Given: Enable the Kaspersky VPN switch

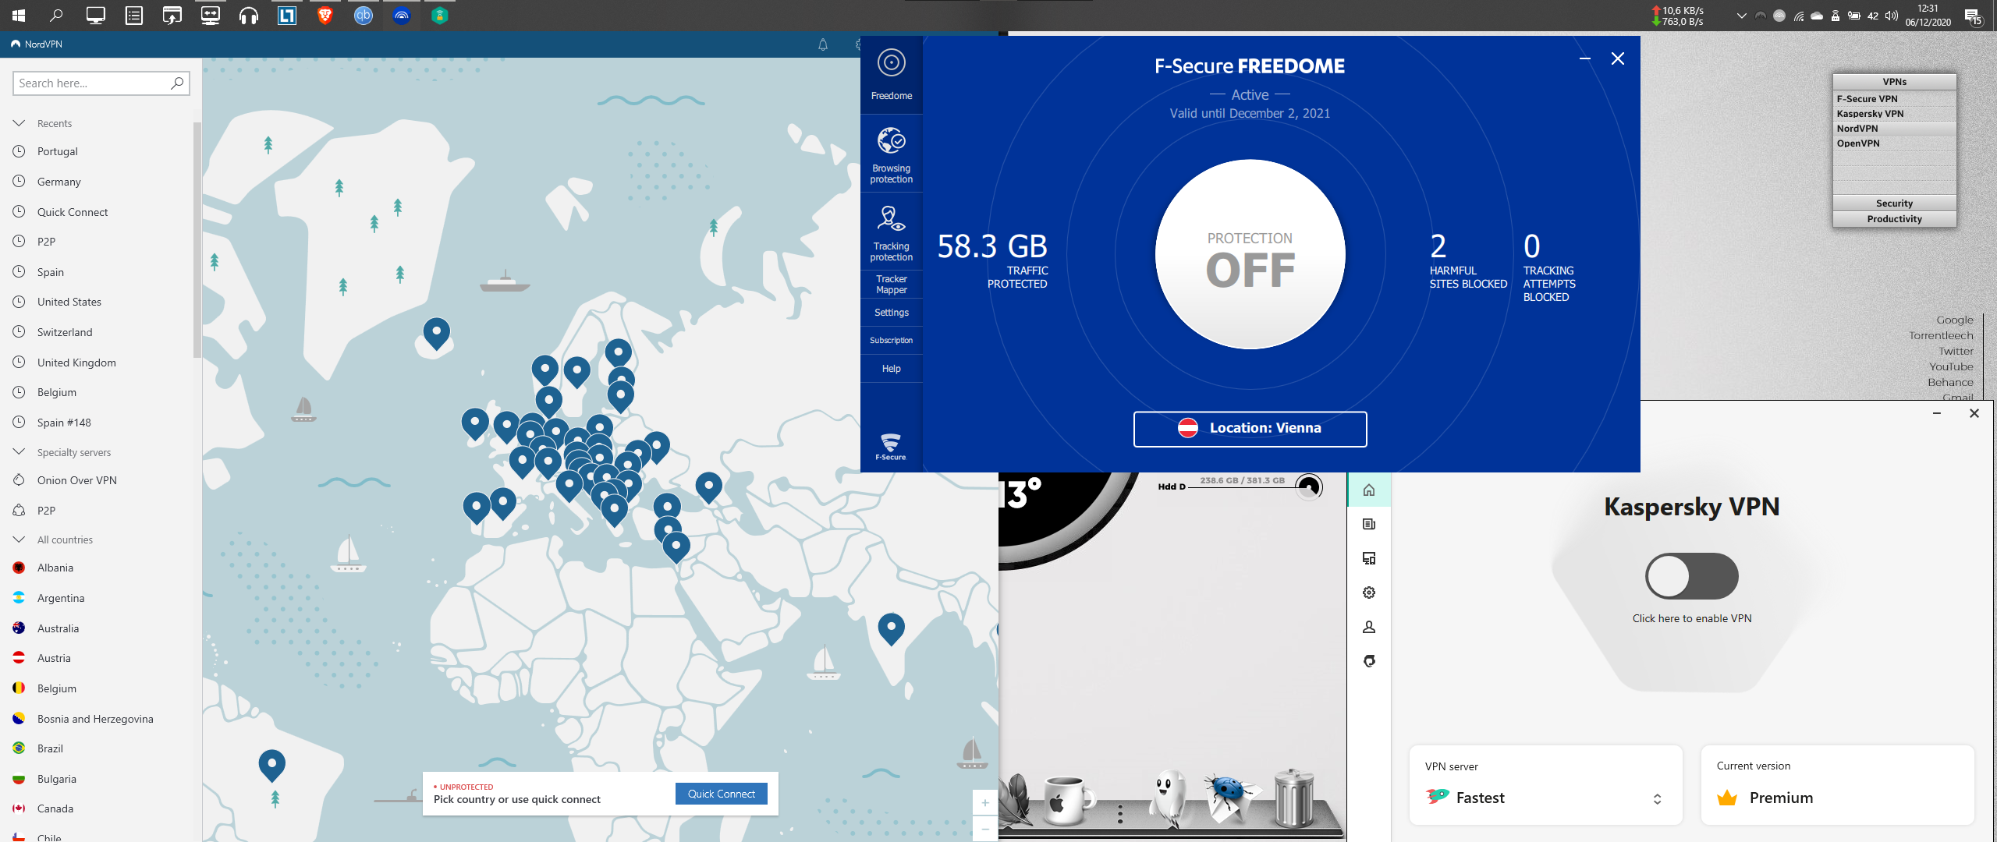Looking at the screenshot, I should [1691, 576].
